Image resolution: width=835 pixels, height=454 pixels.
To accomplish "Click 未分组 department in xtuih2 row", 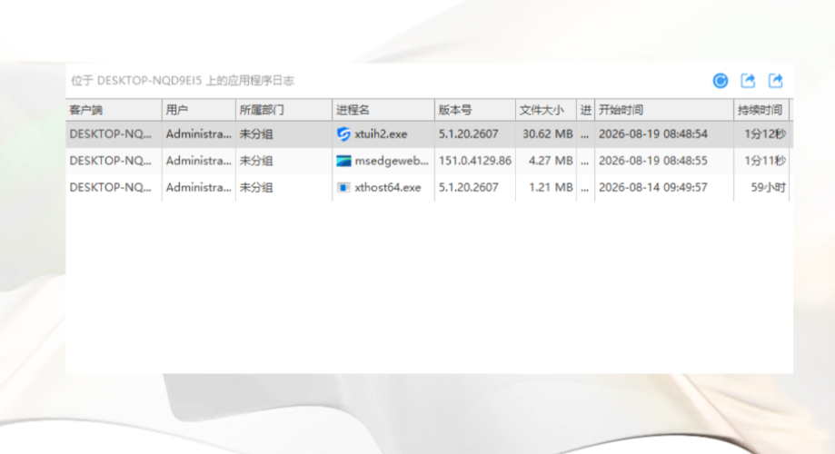I will point(256,134).
